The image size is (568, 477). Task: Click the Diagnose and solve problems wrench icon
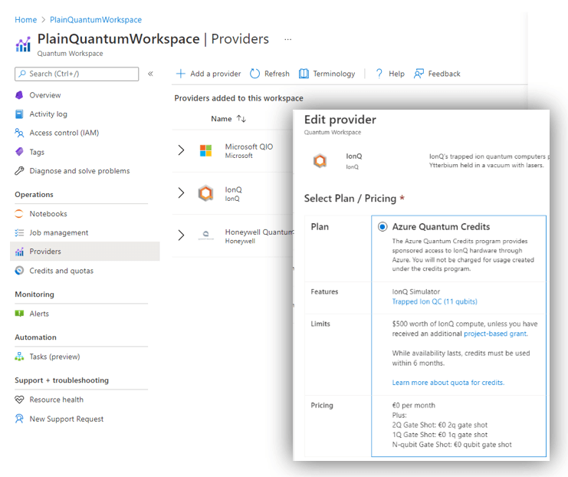click(x=19, y=171)
